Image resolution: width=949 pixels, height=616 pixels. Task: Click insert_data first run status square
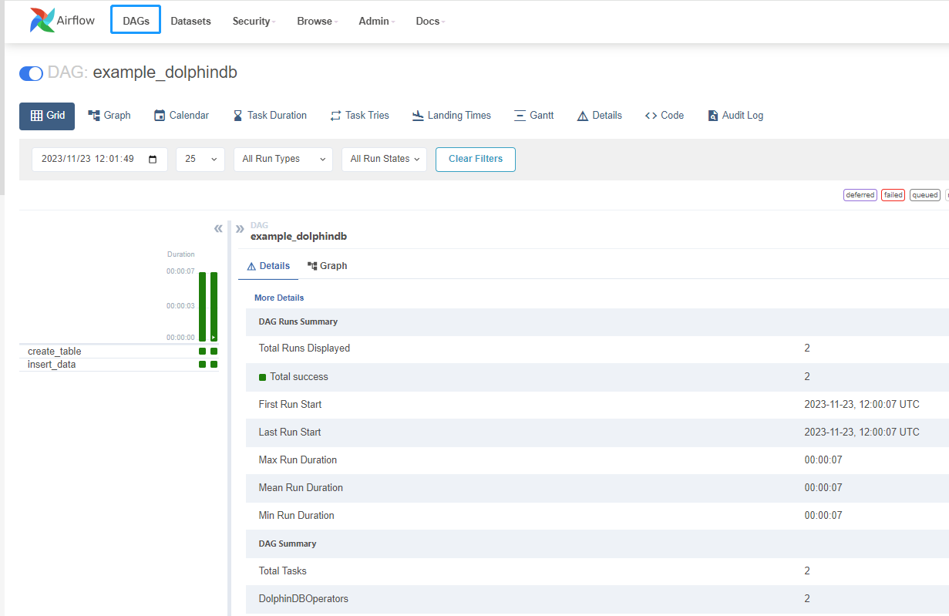click(x=203, y=365)
